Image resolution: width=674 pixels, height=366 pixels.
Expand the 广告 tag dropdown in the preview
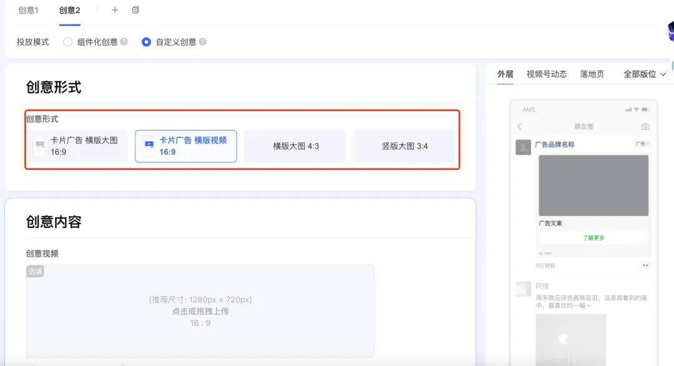tap(642, 144)
